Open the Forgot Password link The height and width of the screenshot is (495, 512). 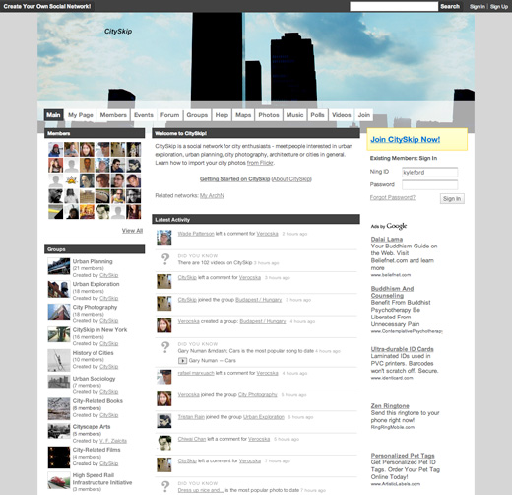393,197
